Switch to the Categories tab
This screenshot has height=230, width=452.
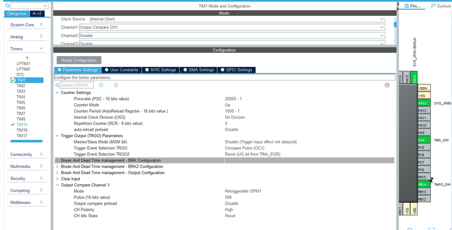coord(16,14)
